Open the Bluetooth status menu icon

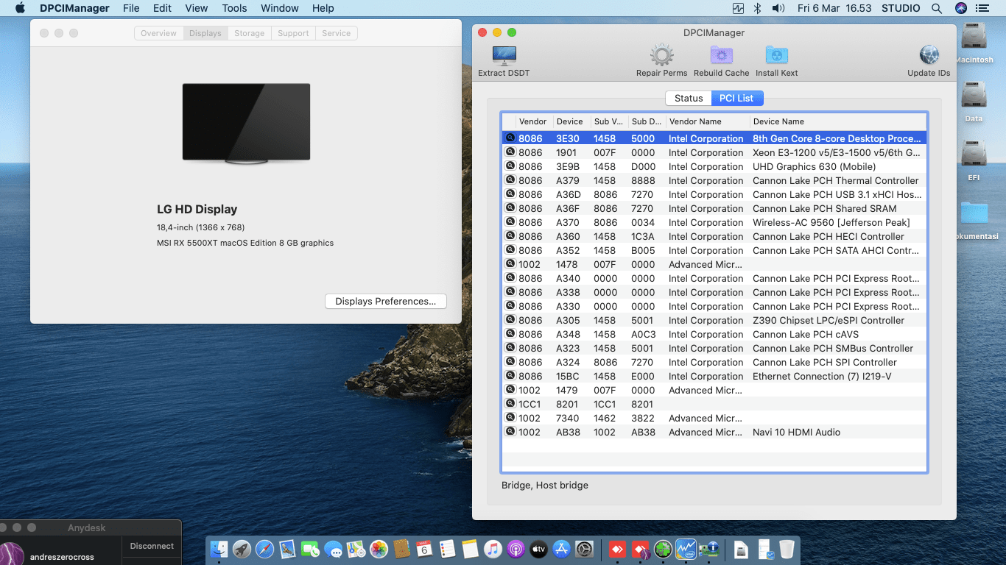pos(758,8)
